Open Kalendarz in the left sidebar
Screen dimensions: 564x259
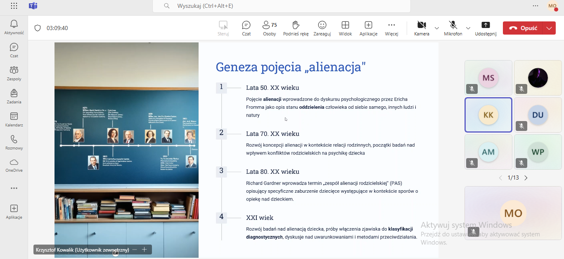tap(14, 119)
